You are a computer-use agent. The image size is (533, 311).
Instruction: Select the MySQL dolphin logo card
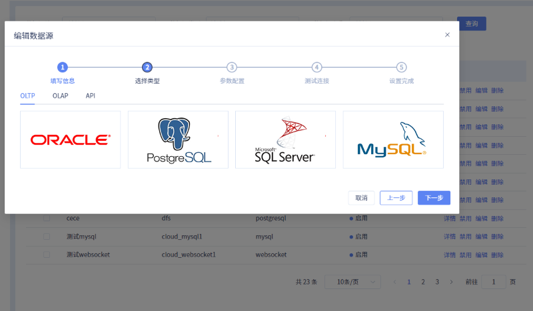click(x=393, y=140)
